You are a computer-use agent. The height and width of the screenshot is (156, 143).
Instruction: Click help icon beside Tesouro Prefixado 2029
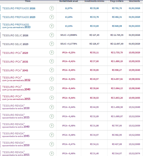pos(52,17)
